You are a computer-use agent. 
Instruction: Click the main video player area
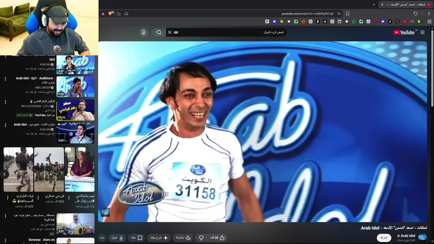click(262, 131)
